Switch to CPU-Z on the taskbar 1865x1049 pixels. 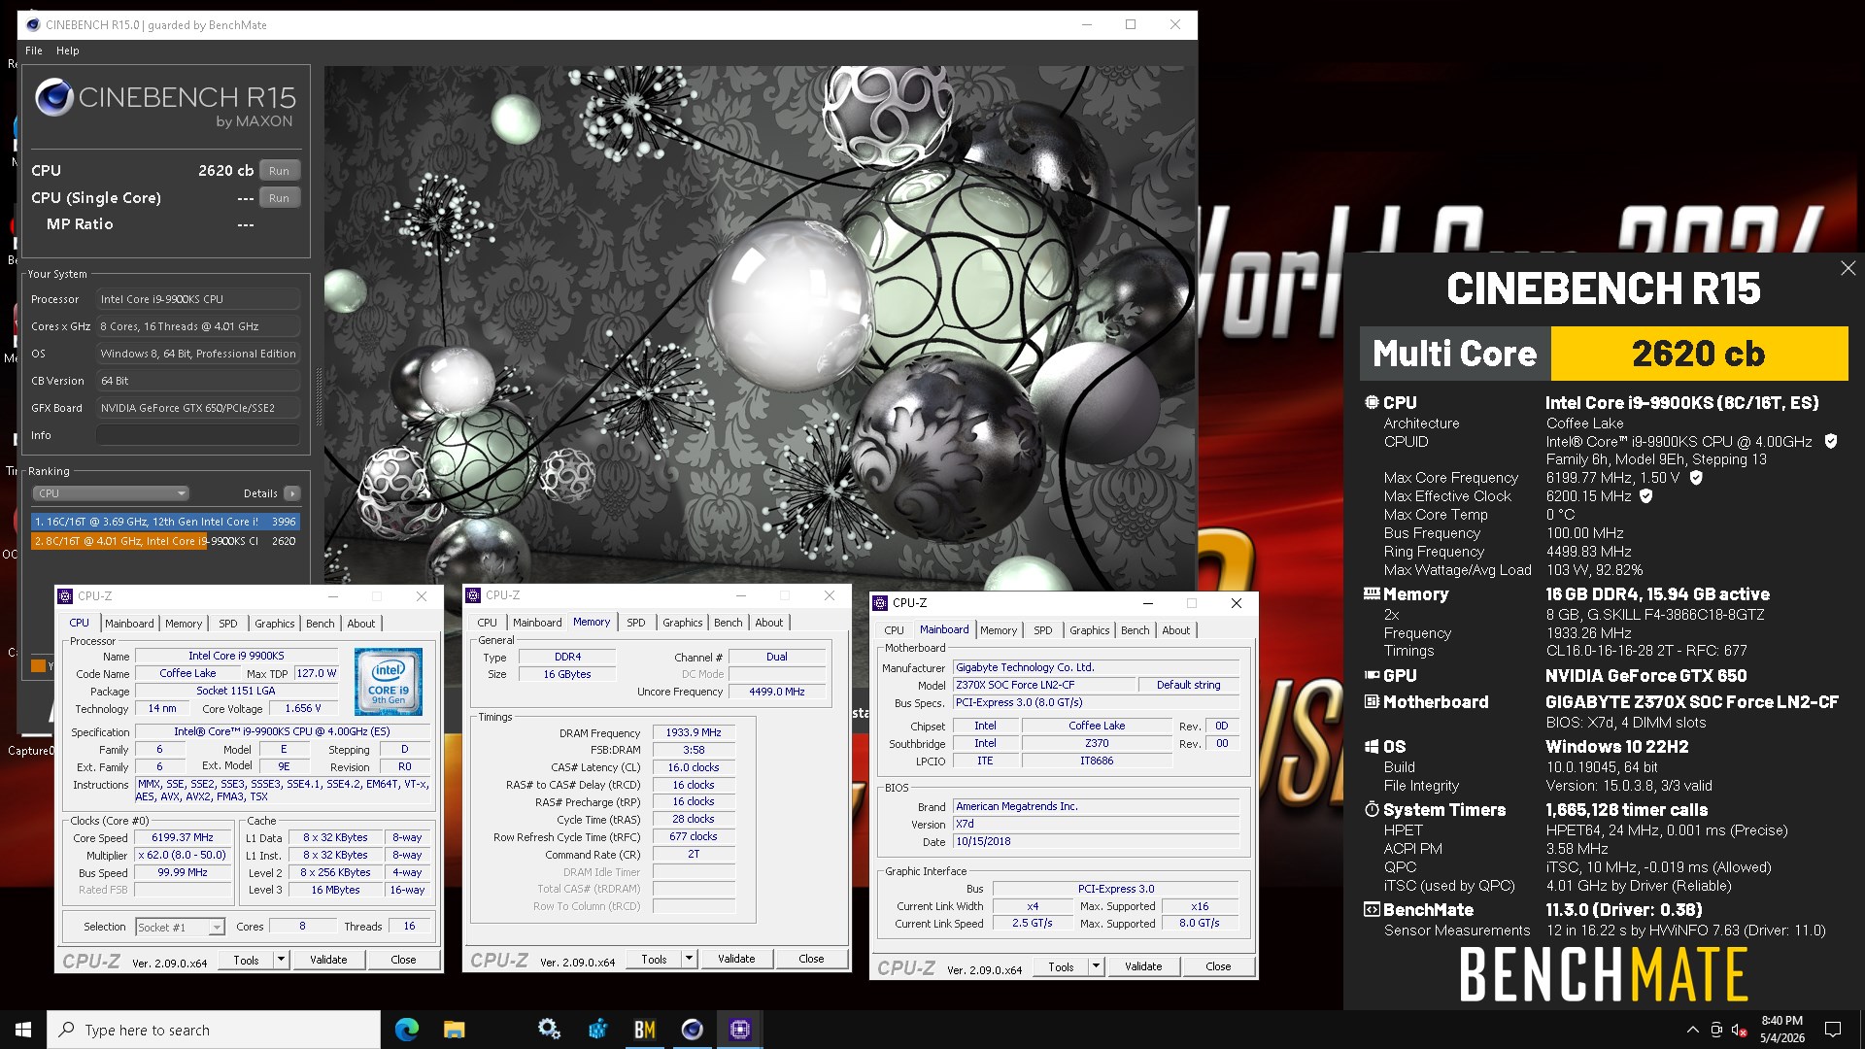tap(740, 1030)
